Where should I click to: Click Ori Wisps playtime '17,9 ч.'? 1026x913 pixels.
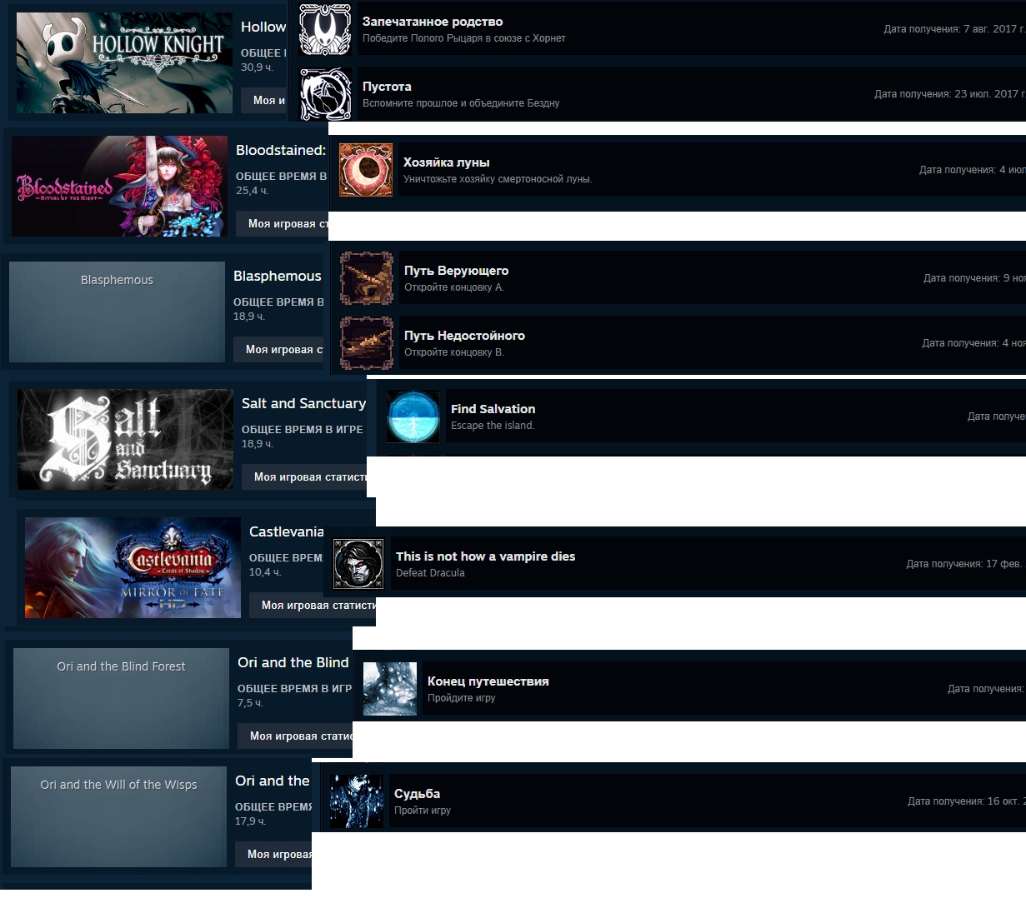pyautogui.click(x=250, y=821)
